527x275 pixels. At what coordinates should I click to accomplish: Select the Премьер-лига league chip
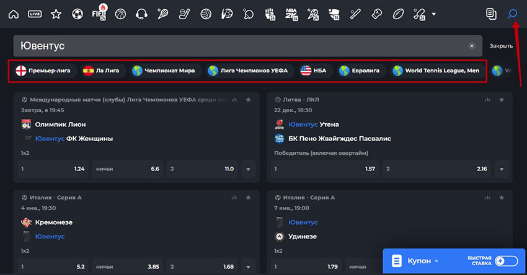click(x=43, y=71)
